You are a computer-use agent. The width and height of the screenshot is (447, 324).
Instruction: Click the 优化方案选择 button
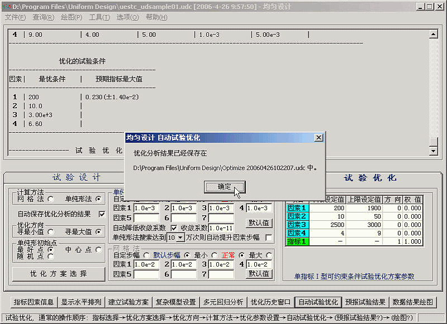click(x=59, y=274)
